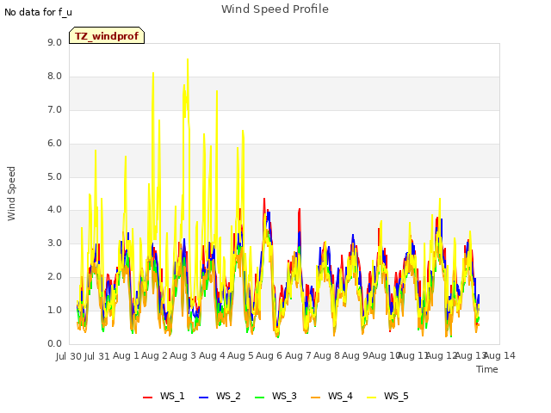The image size is (551, 413).
Task: Click the tallest yellow WS_5 peak near Aug 3
Action: click(x=188, y=59)
